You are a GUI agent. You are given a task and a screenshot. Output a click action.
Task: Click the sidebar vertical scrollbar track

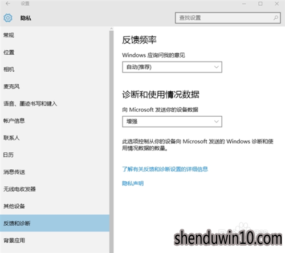click(x=112, y=141)
